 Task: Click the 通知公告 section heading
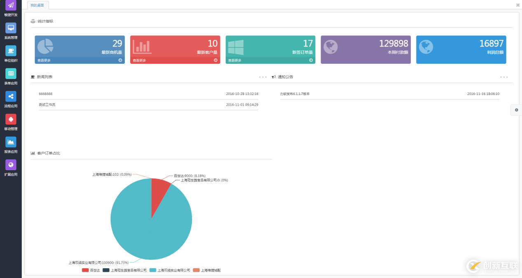[286, 77]
